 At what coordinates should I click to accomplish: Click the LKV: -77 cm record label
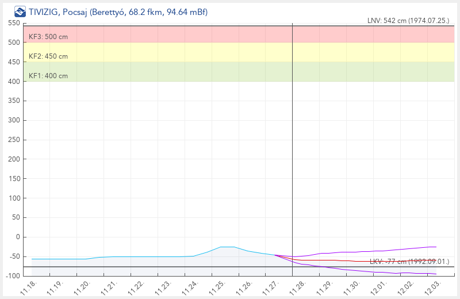pos(409,262)
